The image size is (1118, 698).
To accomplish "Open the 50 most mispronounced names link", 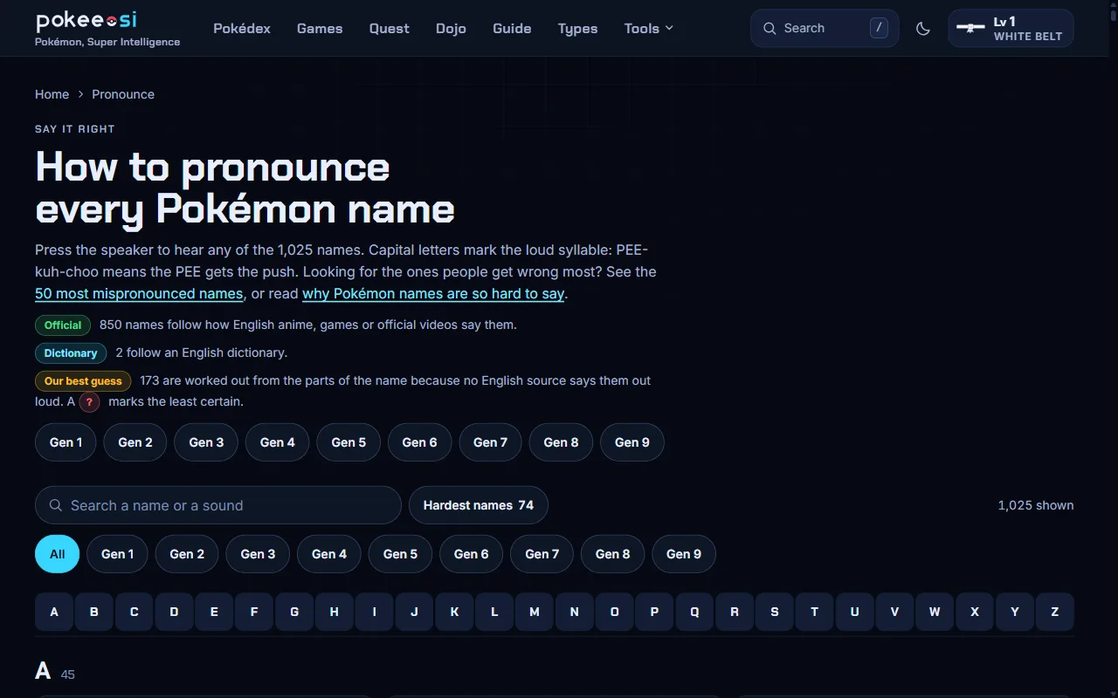I will coord(139,294).
